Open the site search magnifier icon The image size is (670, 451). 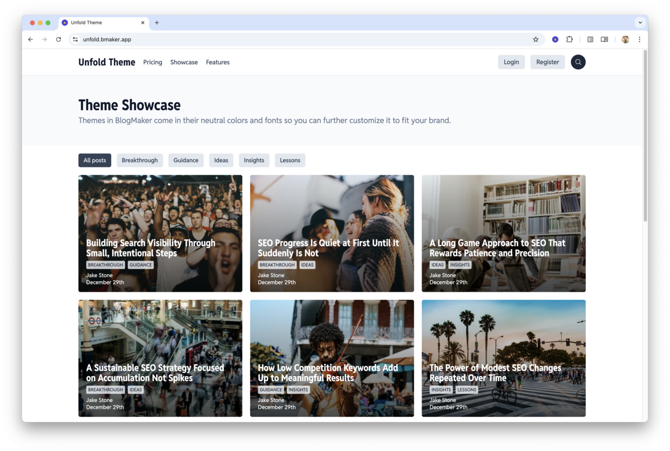pyautogui.click(x=578, y=62)
